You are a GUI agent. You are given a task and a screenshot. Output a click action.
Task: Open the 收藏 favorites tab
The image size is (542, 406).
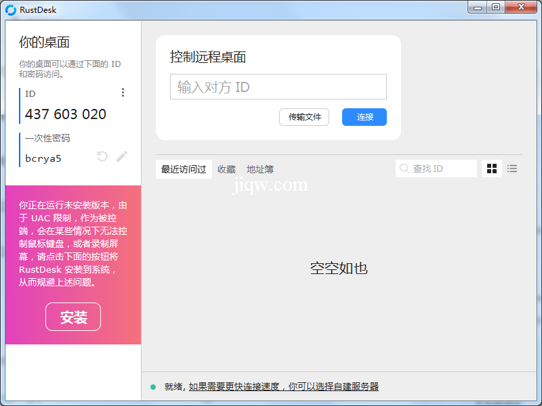pyautogui.click(x=226, y=169)
